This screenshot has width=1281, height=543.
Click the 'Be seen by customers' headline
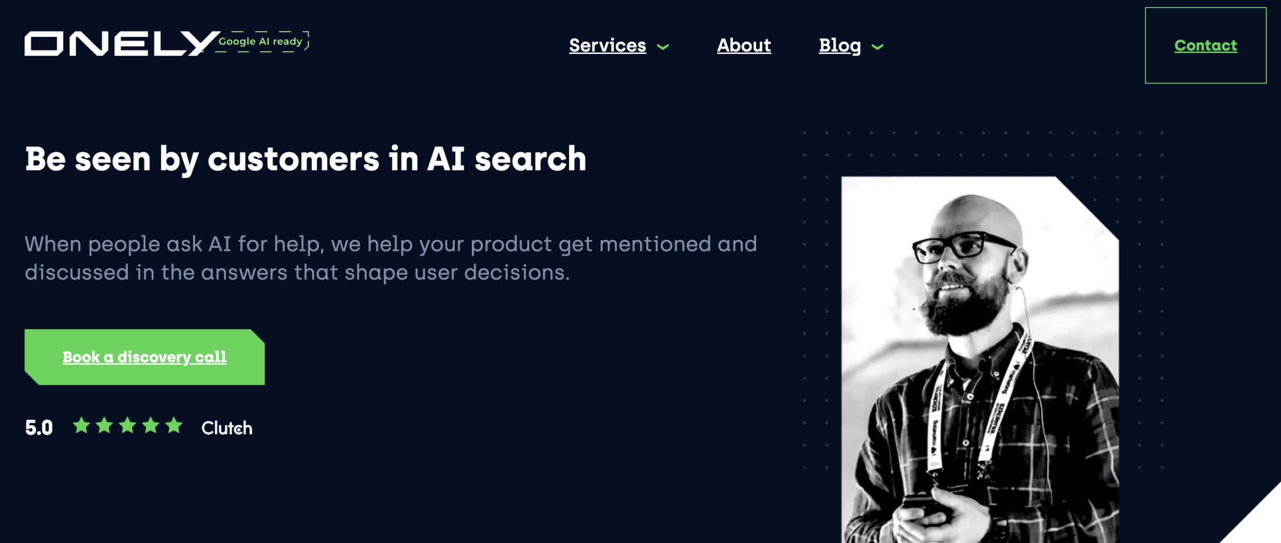[305, 159]
